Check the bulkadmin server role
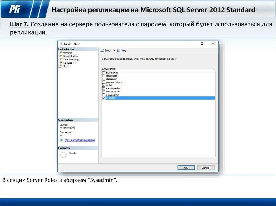 coord(104,73)
